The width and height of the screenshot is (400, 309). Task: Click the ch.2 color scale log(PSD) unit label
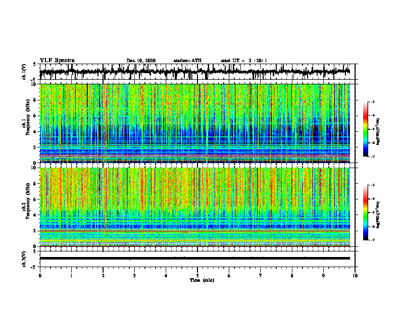pyautogui.click(x=378, y=215)
